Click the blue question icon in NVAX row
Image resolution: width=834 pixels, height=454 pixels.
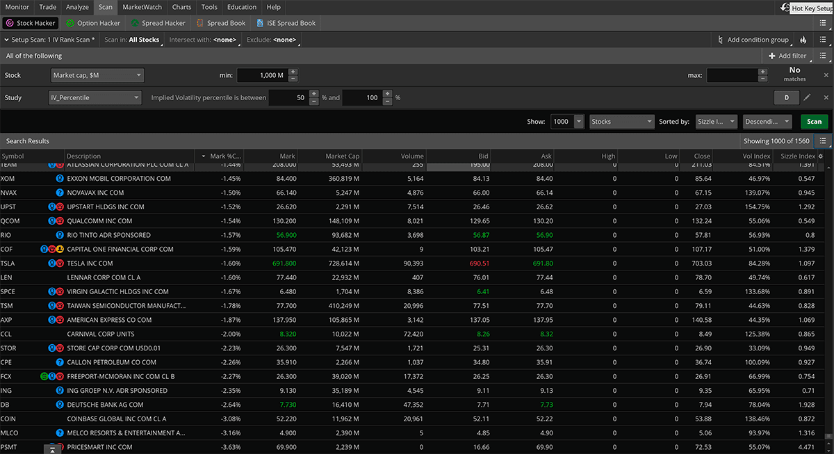60,193
